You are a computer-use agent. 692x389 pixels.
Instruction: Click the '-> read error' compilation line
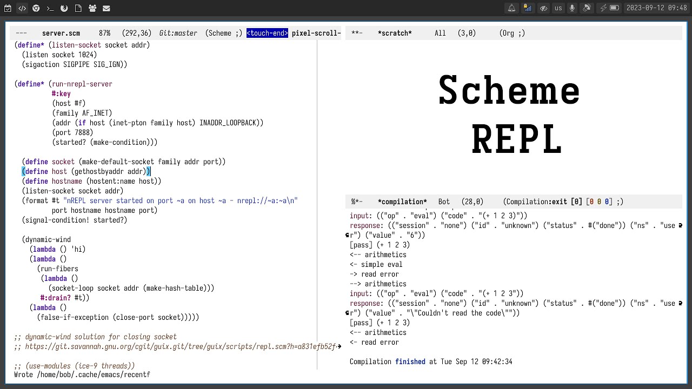374,274
